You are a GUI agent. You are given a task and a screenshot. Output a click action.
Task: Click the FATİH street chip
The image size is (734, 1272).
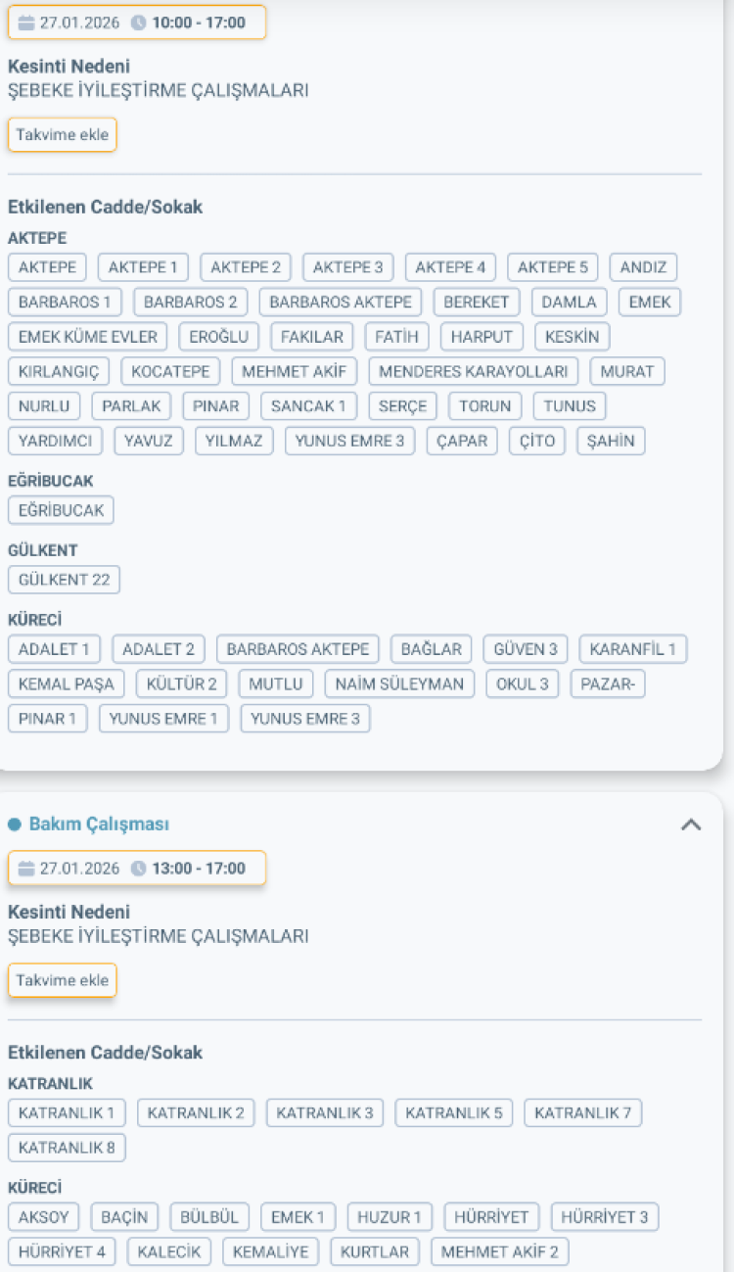397,337
